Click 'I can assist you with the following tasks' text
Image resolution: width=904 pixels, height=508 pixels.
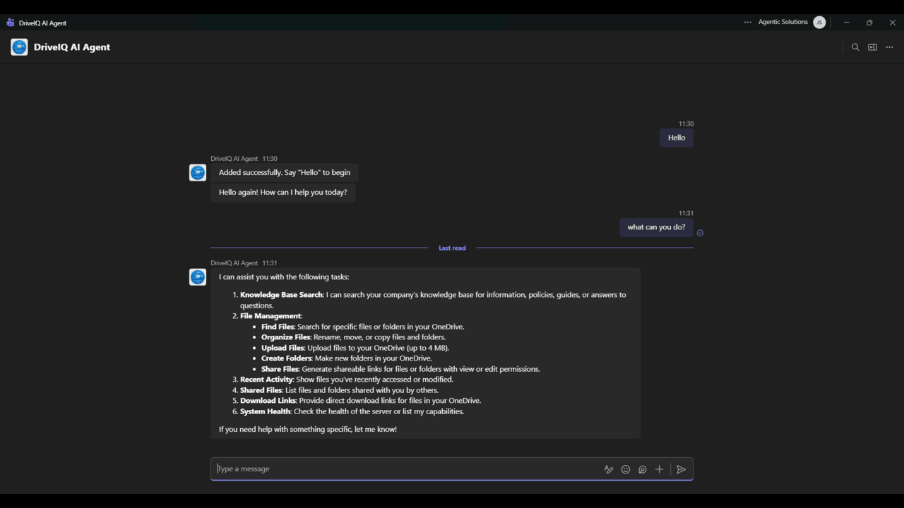[284, 277]
